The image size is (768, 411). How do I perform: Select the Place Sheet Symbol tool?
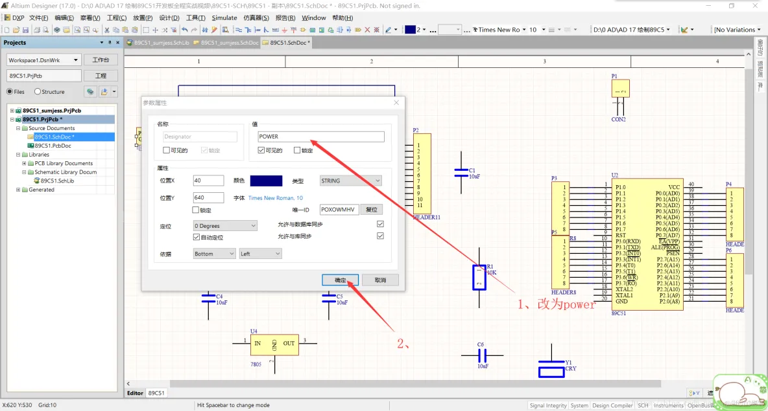312,30
